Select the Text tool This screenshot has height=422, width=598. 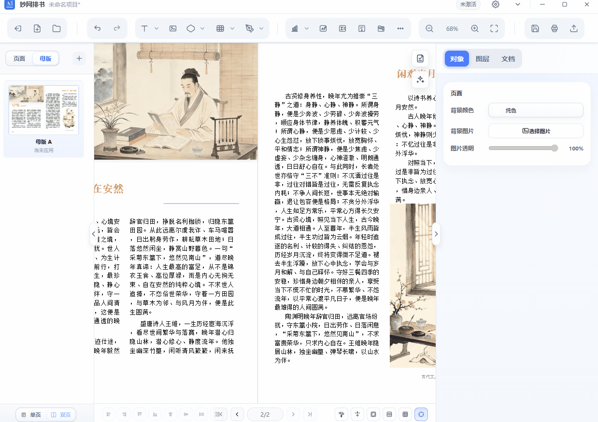(x=144, y=28)
